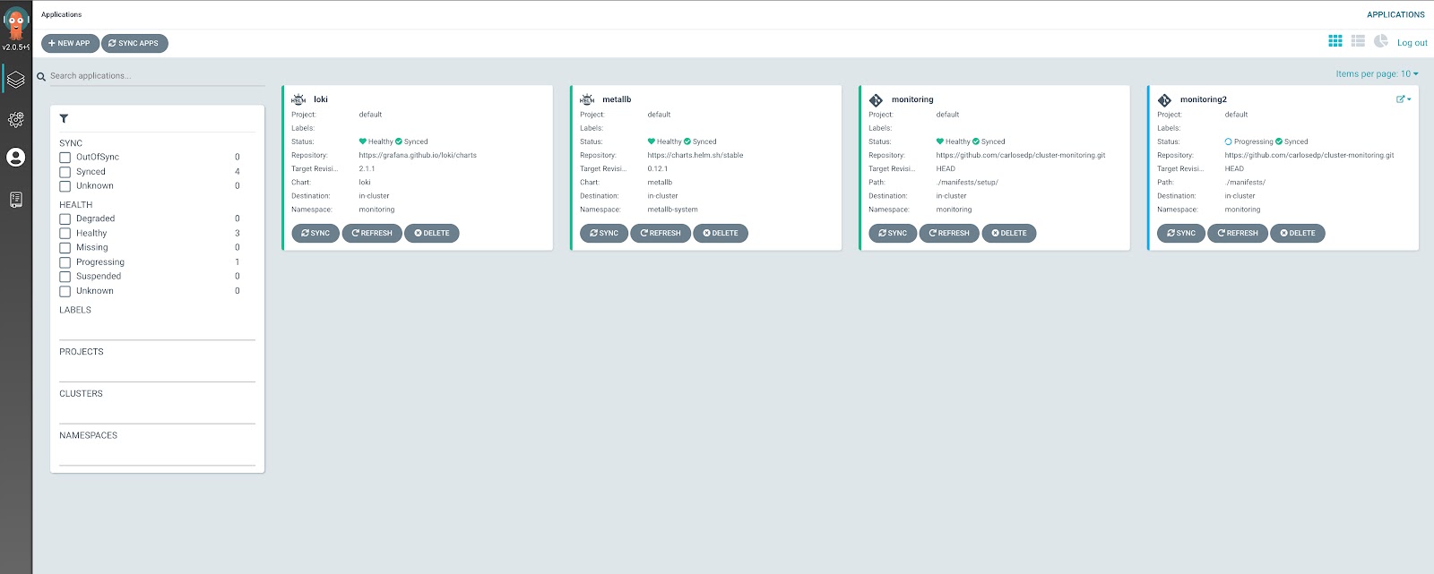This screenshot has width=1434, height=574.
Task: Click the Helm icon on metallb card
Action: (587, 99)
